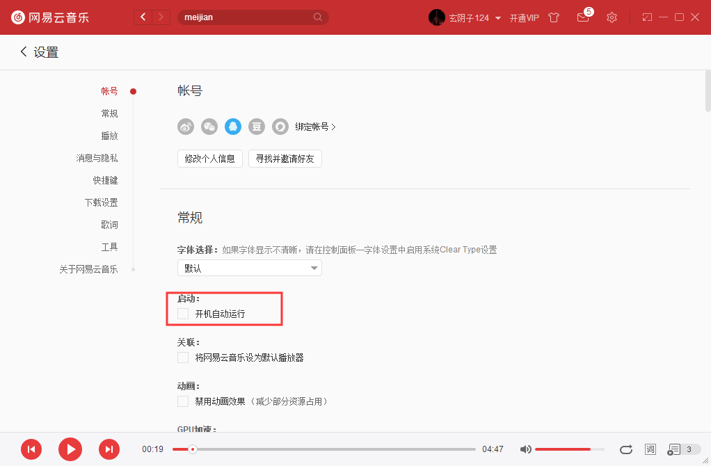
Task: Enable 禁用动画效果 checkbox
Action: pos(182,401)
